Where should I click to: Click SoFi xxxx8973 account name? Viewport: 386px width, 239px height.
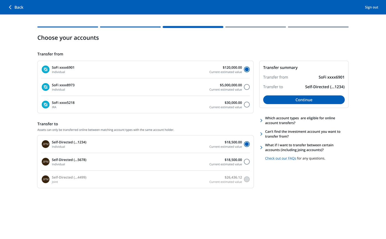click(63, 85)
